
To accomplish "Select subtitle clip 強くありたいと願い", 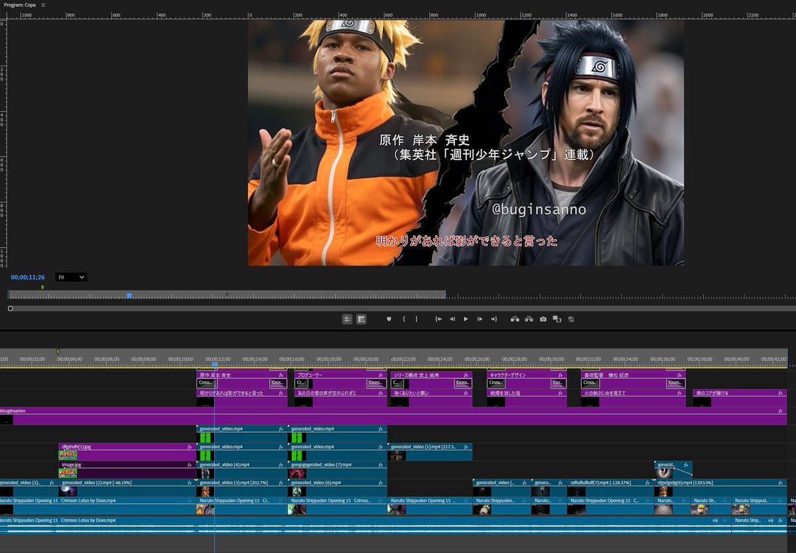I will click(x=431, y=398).
